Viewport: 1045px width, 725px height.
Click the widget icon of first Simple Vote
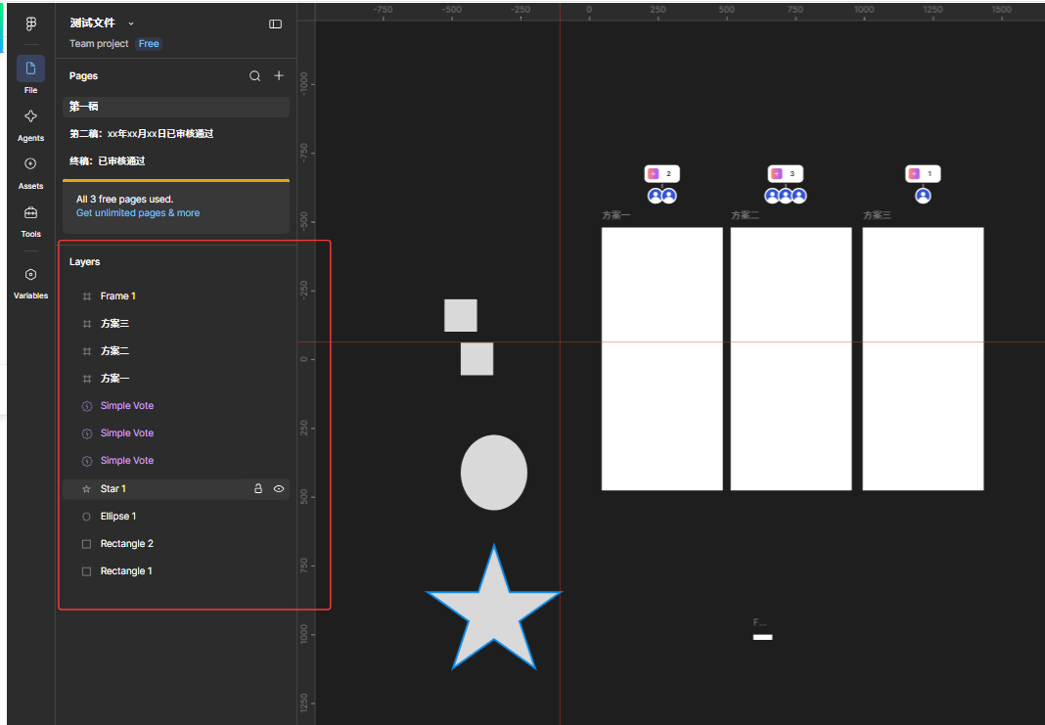click(x=87, y=406)
